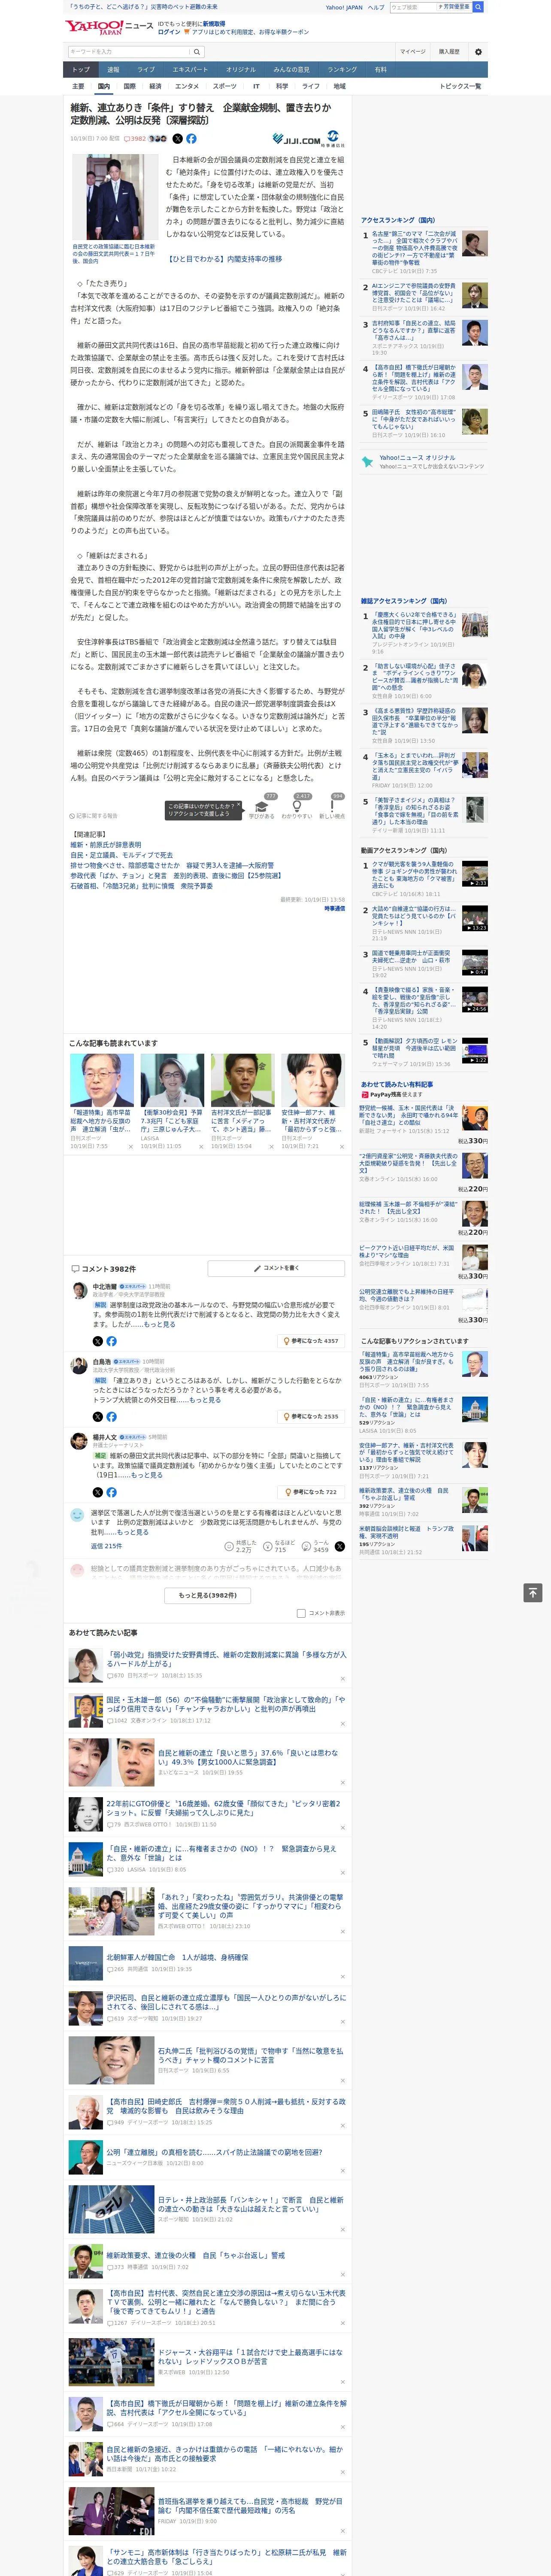Open settings gear icon near purchase history
551x2576 pixels.
(x=478, y=52)
